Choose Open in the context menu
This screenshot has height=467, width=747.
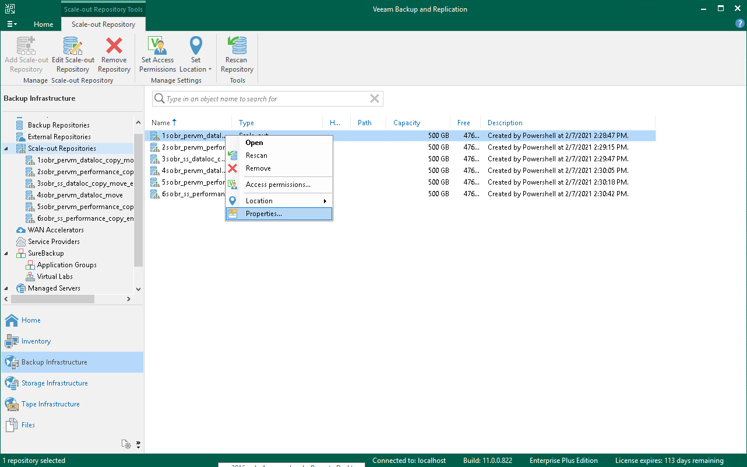279,143
